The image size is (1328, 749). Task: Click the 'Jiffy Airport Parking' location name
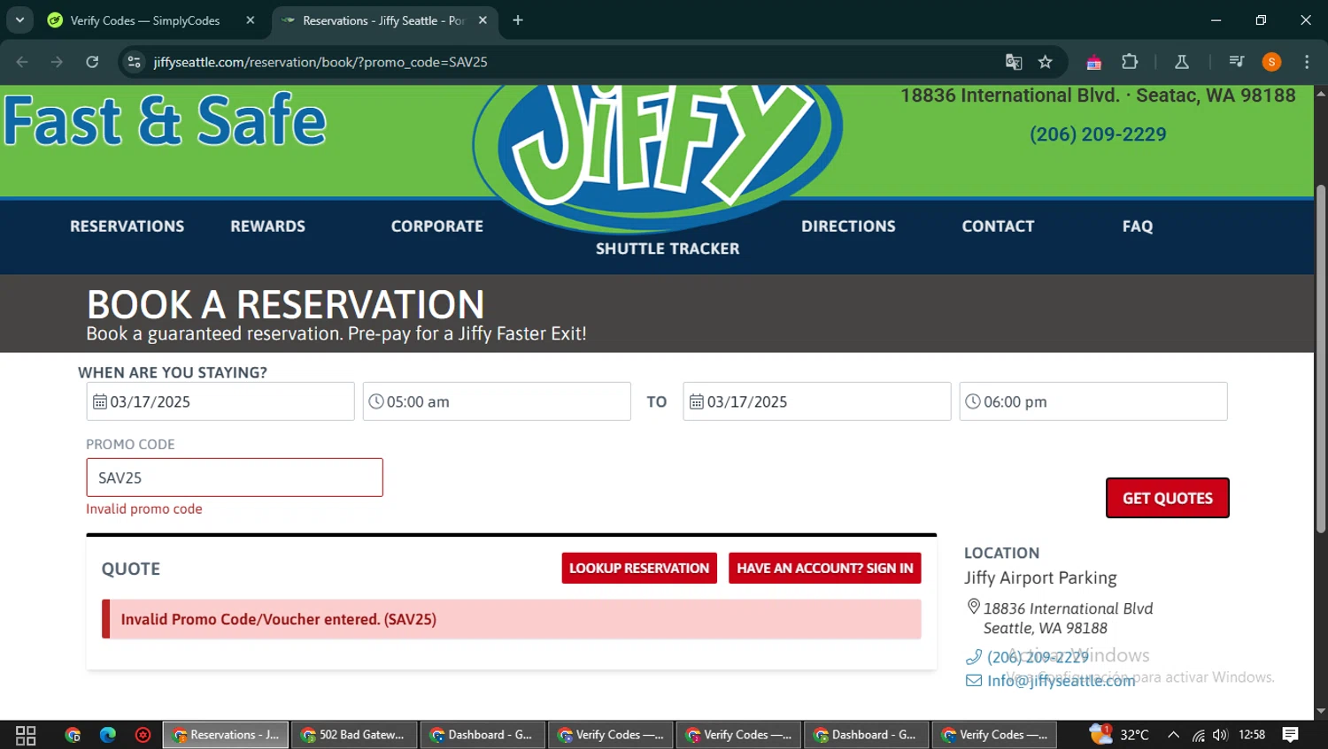point(1040,577)
